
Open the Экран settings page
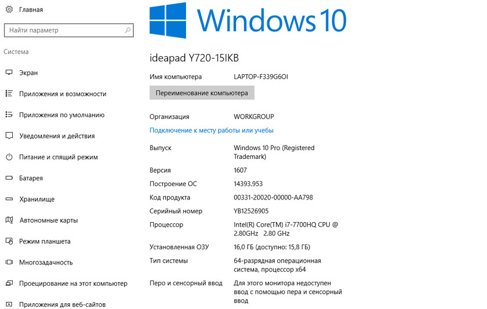pyautogui.click(x=28, y=72)
